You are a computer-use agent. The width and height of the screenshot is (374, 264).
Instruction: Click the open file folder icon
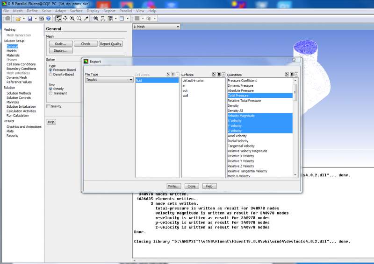pyautogui.click(x=18, y=18)
